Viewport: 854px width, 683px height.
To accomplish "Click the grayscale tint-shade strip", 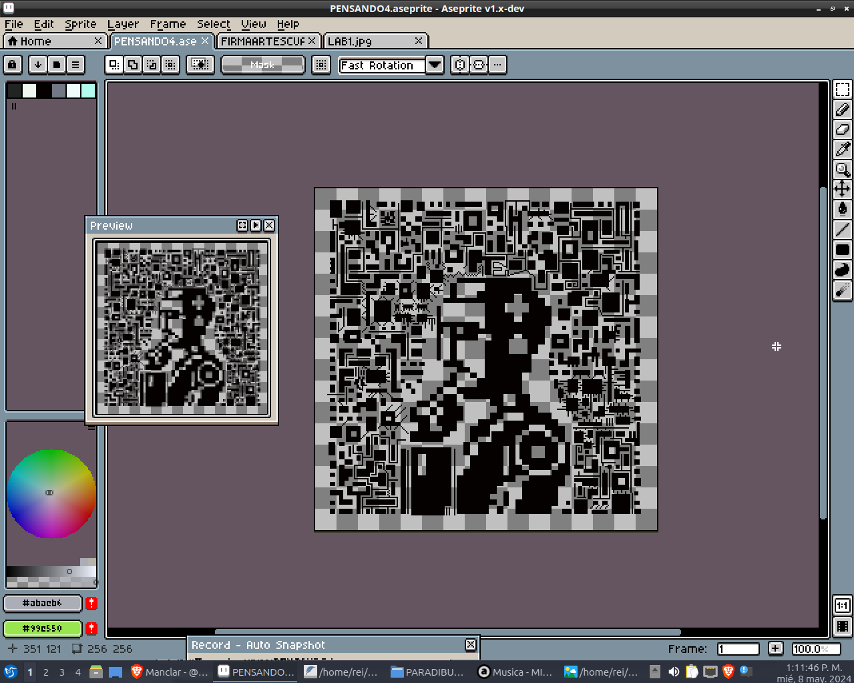I will point(51,572).
